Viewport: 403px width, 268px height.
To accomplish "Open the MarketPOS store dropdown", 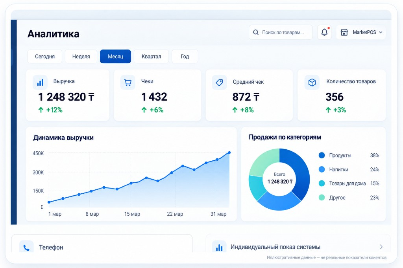I will (x=361, y=32).
